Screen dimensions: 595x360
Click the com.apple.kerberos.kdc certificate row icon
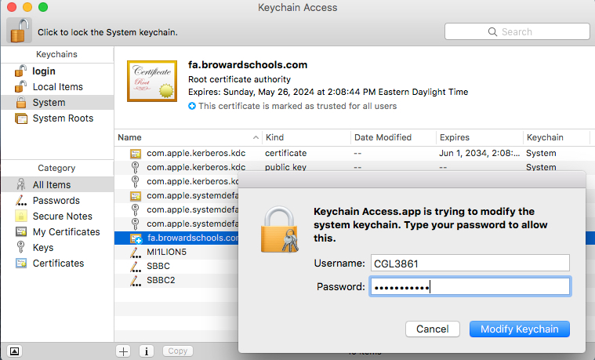pyautogui.click(x=136, y=154)
